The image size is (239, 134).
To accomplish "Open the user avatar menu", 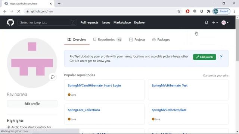I will click(x=225, y=22).
